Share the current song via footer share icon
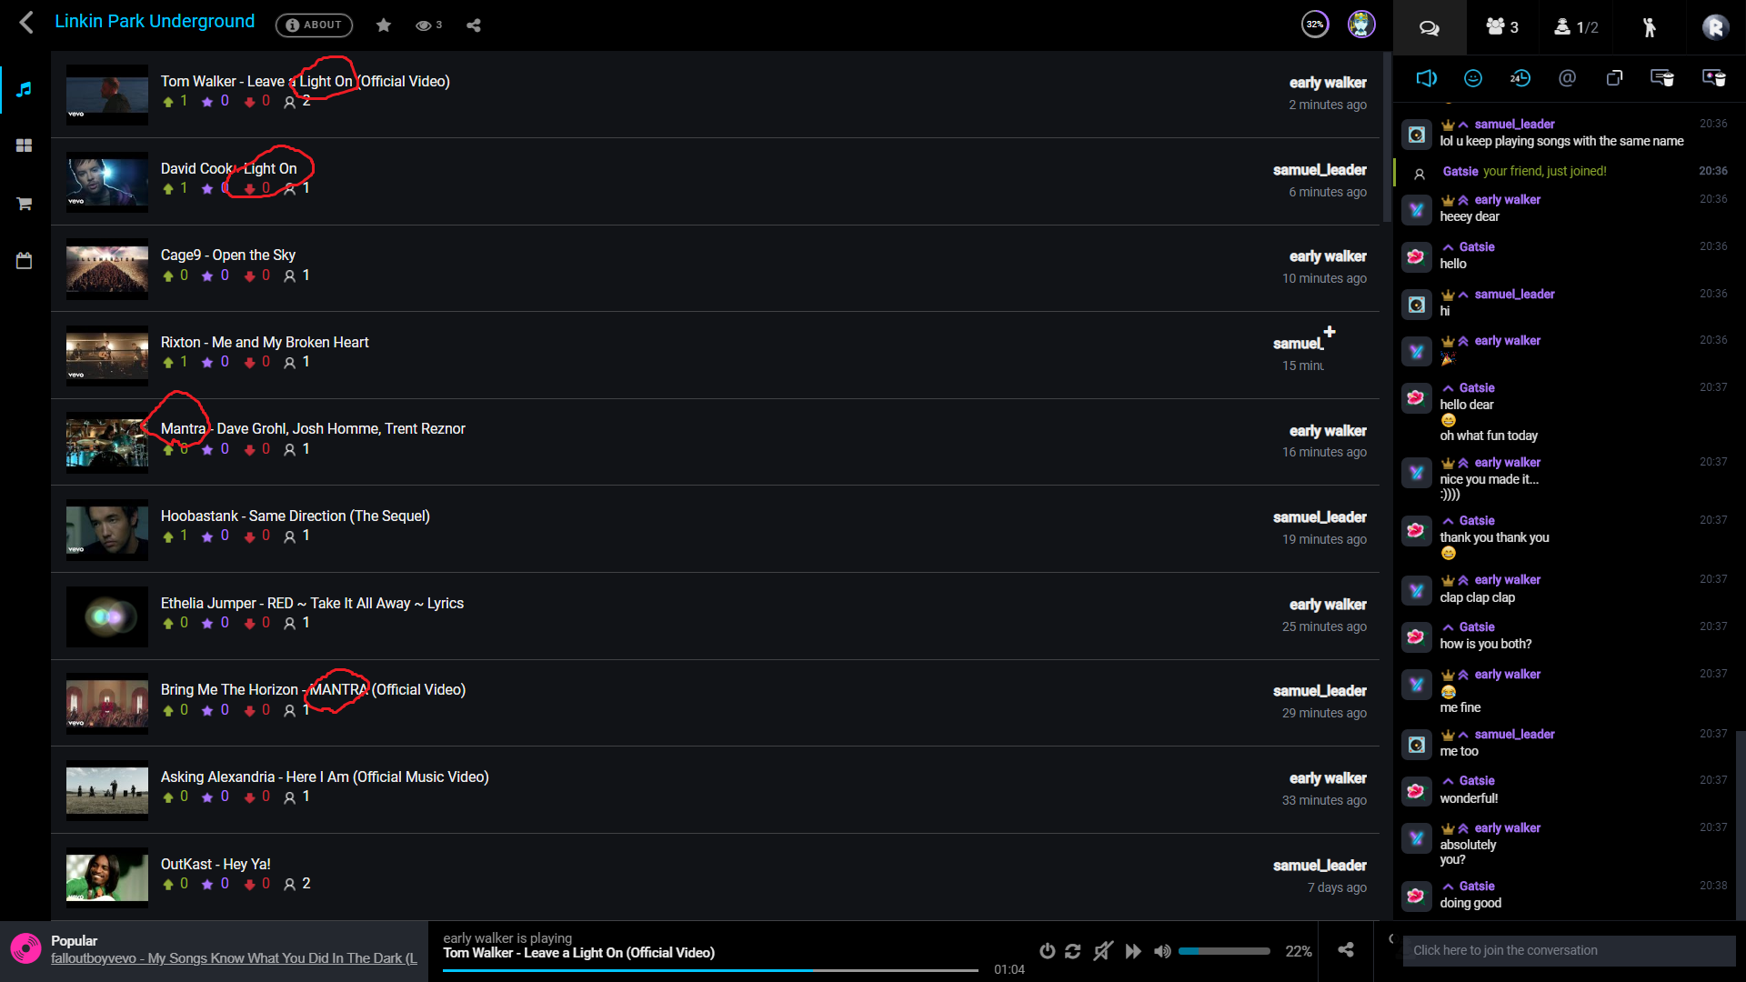 [x=1346, y=950]
